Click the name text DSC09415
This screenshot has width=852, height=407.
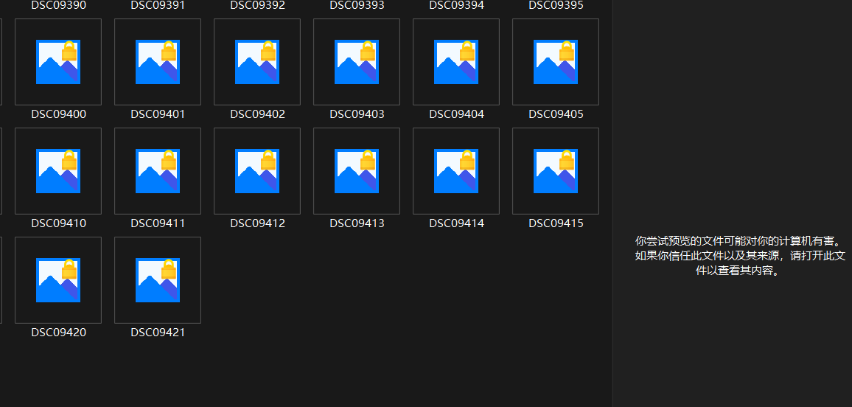556,223
